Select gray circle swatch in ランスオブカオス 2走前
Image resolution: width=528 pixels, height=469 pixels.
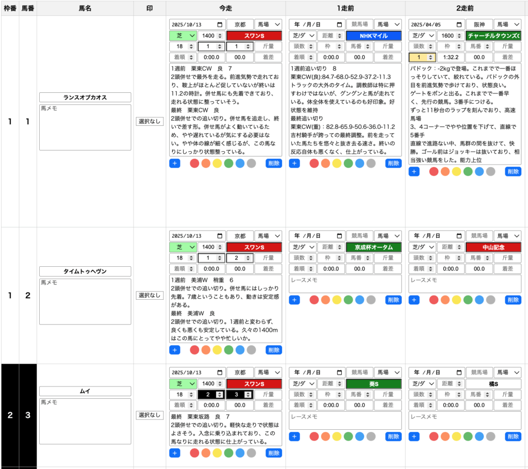490,172
